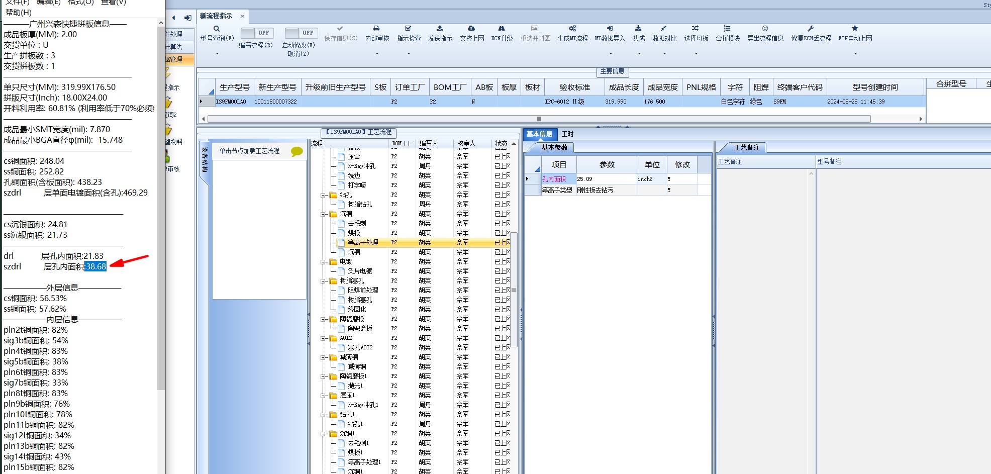Collapse the 树脂塞孔 folder node
991x474 pixels.
[x=324, y=281]
